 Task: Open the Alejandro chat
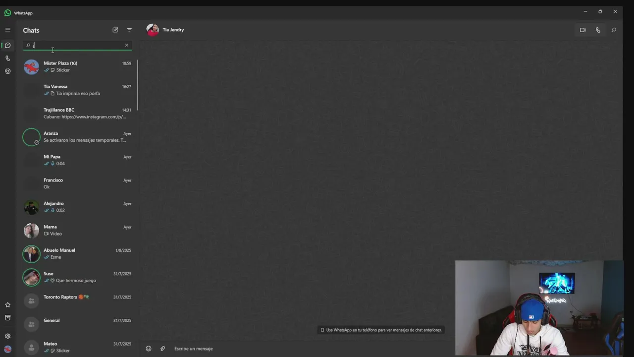(x=77, y=207)
